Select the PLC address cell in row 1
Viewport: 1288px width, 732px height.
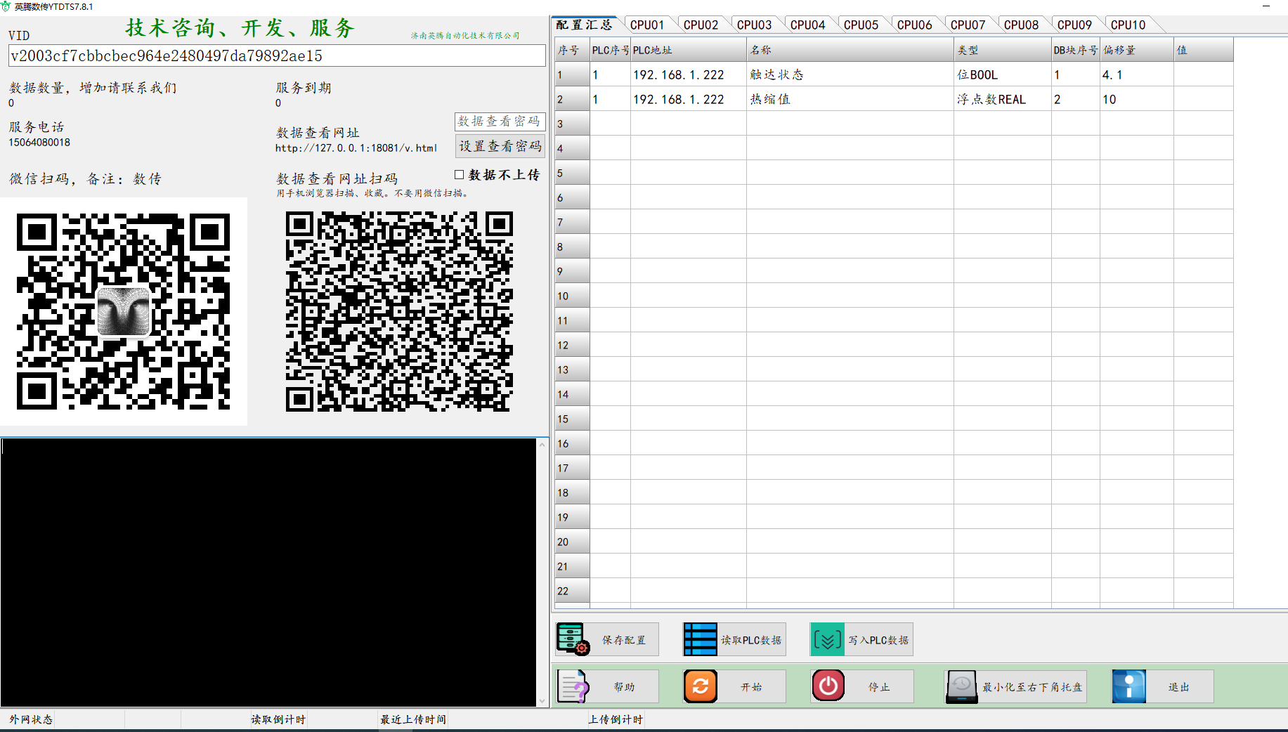point(689,74)
